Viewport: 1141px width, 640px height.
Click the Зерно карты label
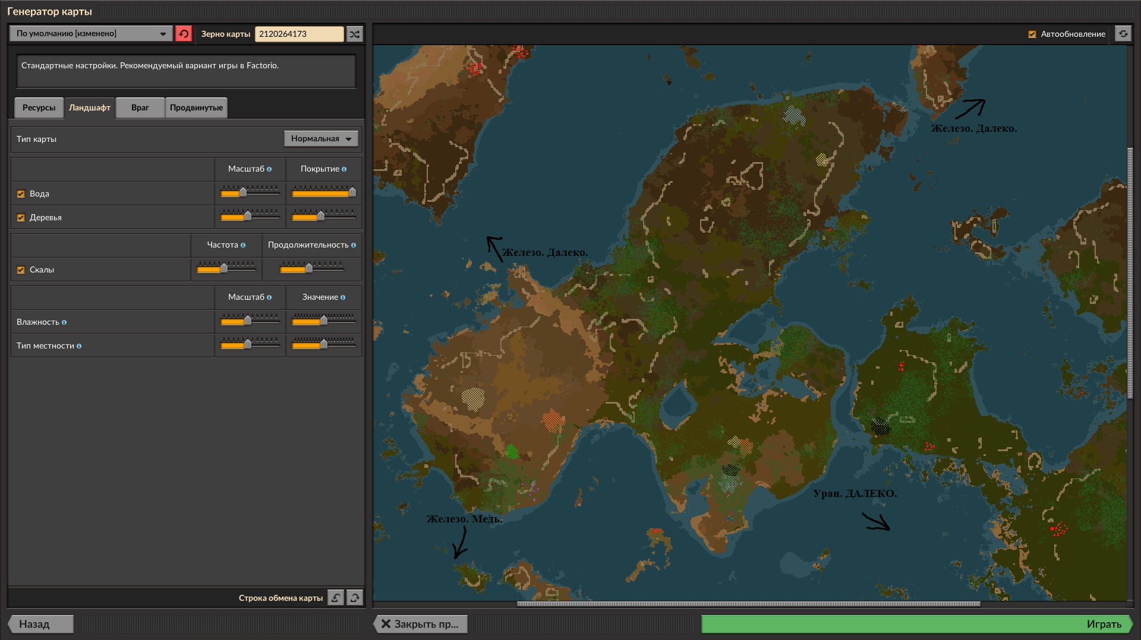tap(225, 34)
